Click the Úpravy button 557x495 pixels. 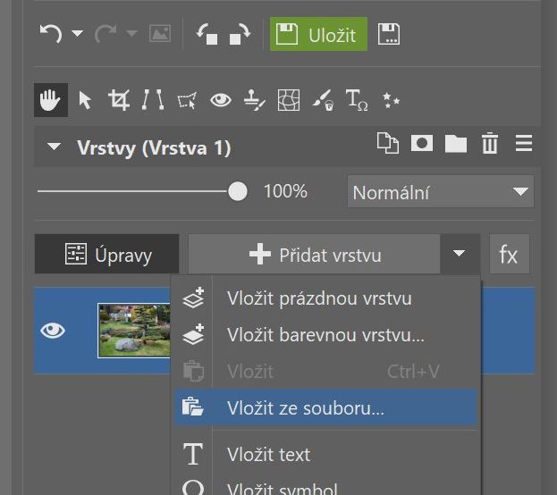(107, 254)
